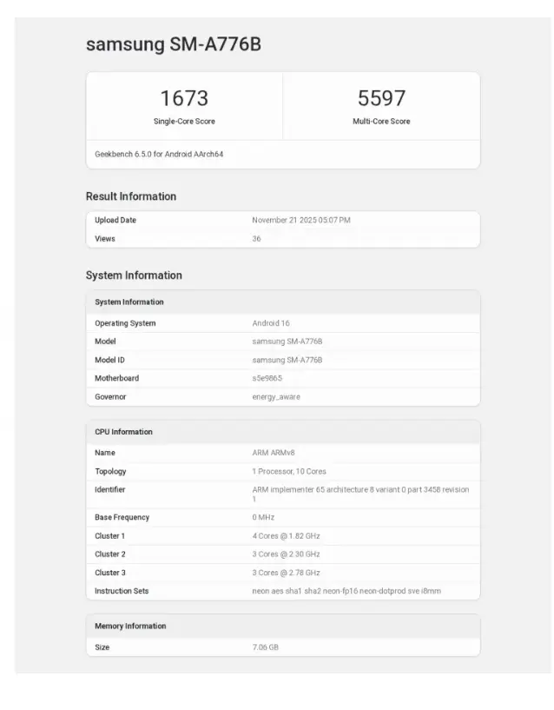Select the s5e9865 motherboard value

(x=267, y=378)
